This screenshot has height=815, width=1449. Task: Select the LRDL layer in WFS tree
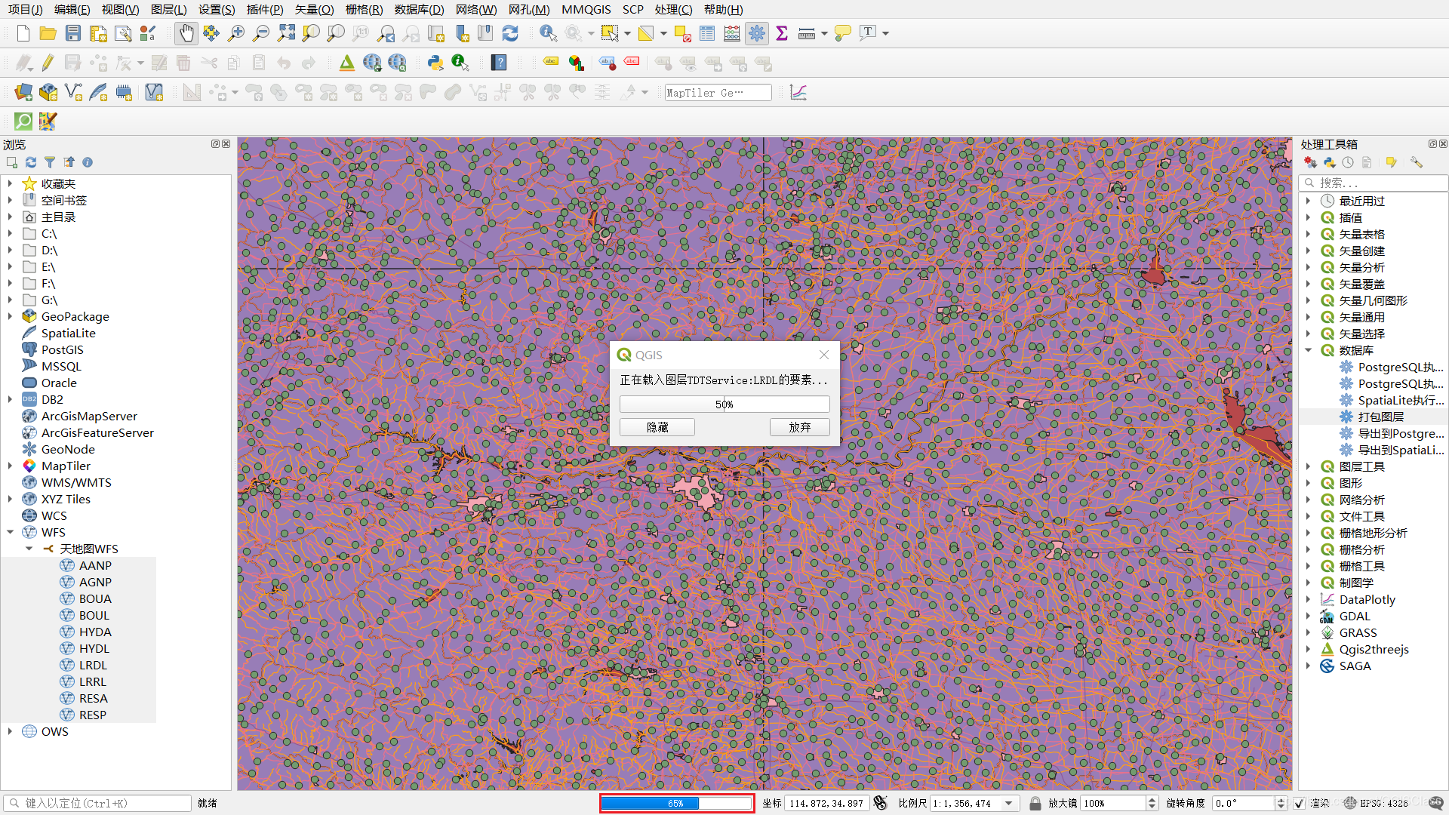[x=93, y=665]
